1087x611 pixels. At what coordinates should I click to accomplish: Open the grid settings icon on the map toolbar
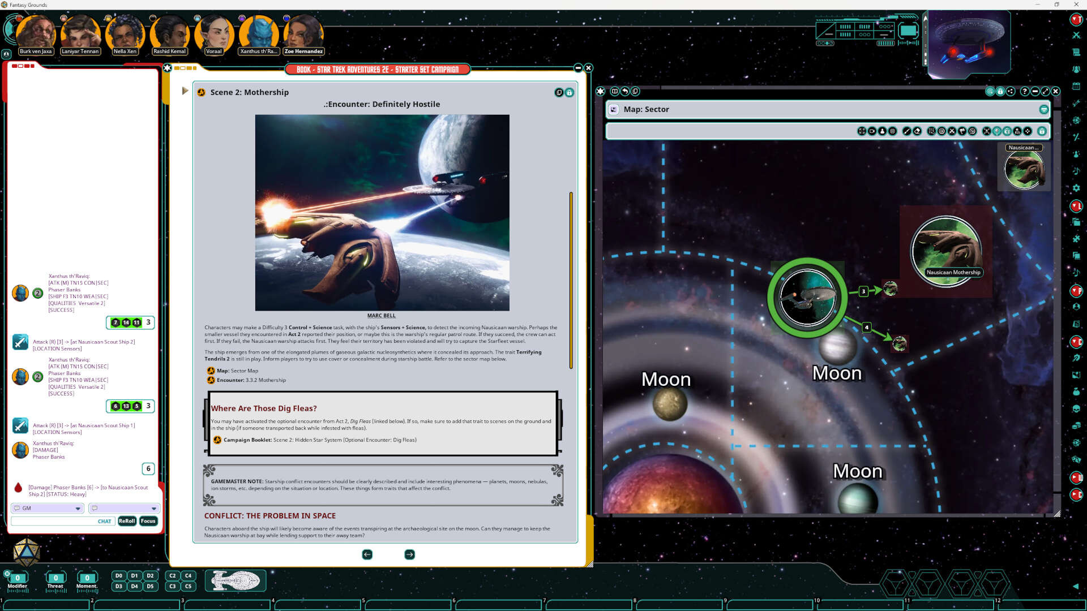click(x=931, y=131)
